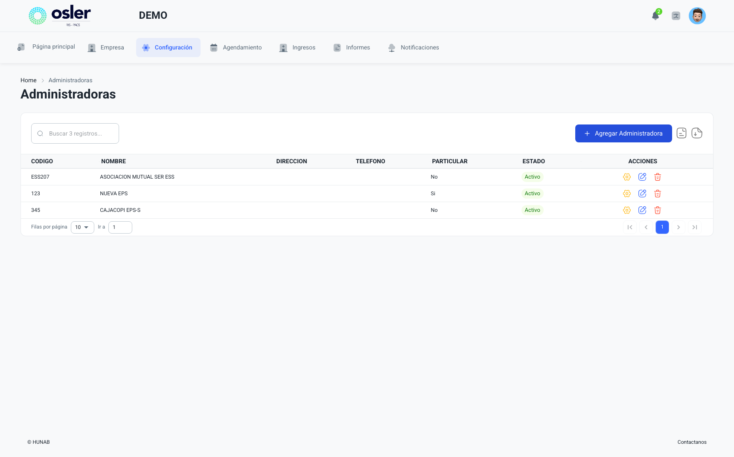Open settings gear for CAJACOPI EPS-S
This screenshot has height=457, width=734.
(627, 210)
